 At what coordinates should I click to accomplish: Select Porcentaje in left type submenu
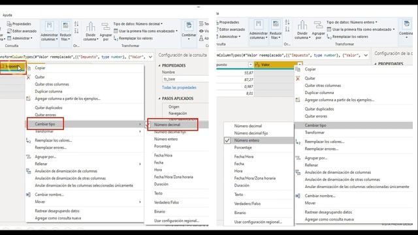pos(162,146)
